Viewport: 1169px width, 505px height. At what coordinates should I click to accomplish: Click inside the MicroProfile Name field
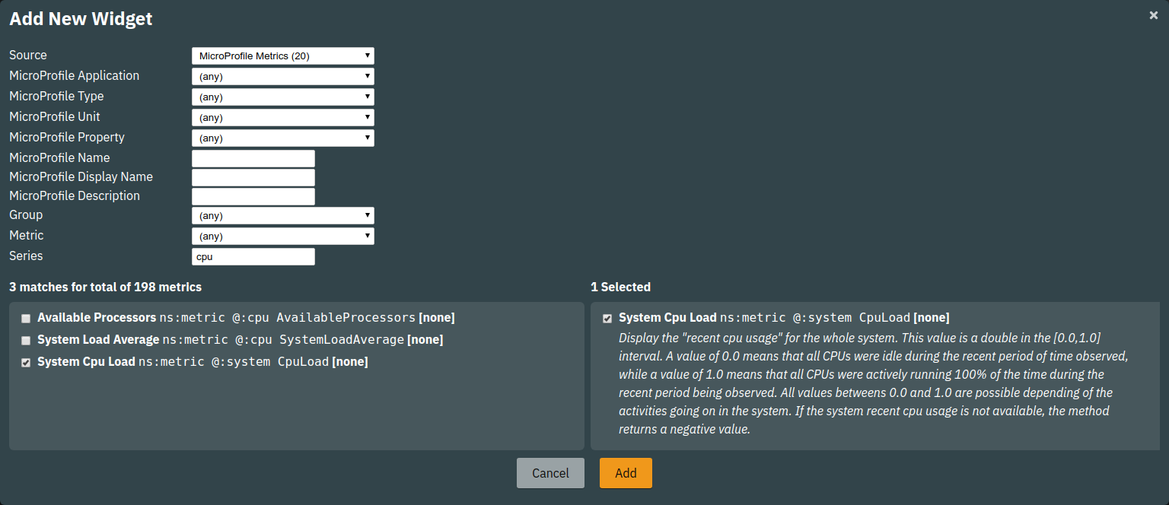pos(253,158)
